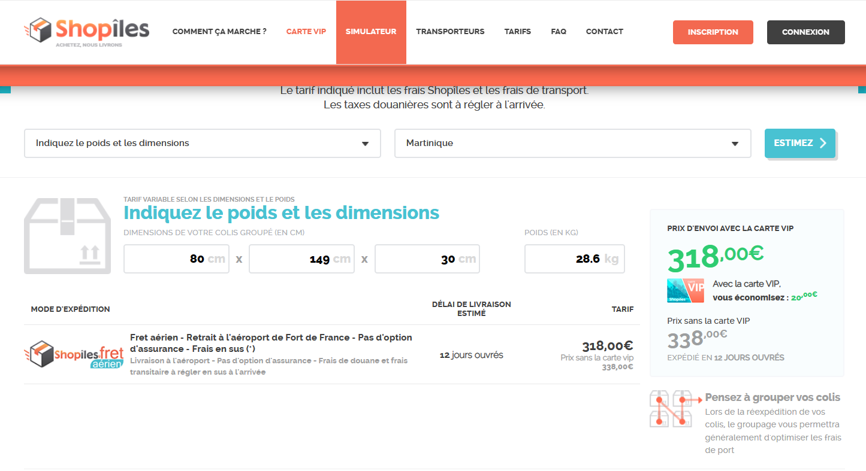
Task: Click the grey 338,00€ price without VIP
Action: [x=697, y=339]
